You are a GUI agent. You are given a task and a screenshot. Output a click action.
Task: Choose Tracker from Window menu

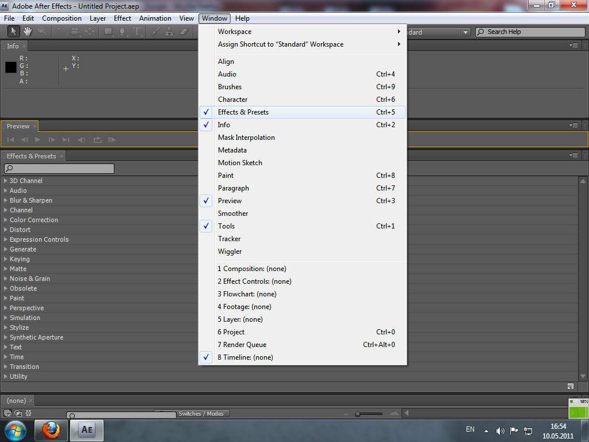click(x=303, y=239)
